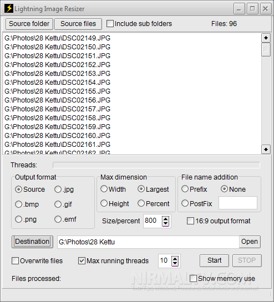Increase max running threads with up arrow
274x302 pixels.
coord(175,259)
